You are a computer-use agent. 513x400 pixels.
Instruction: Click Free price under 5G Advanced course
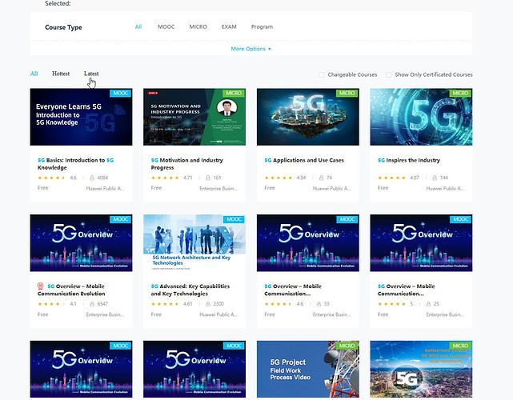coord(156,314)
